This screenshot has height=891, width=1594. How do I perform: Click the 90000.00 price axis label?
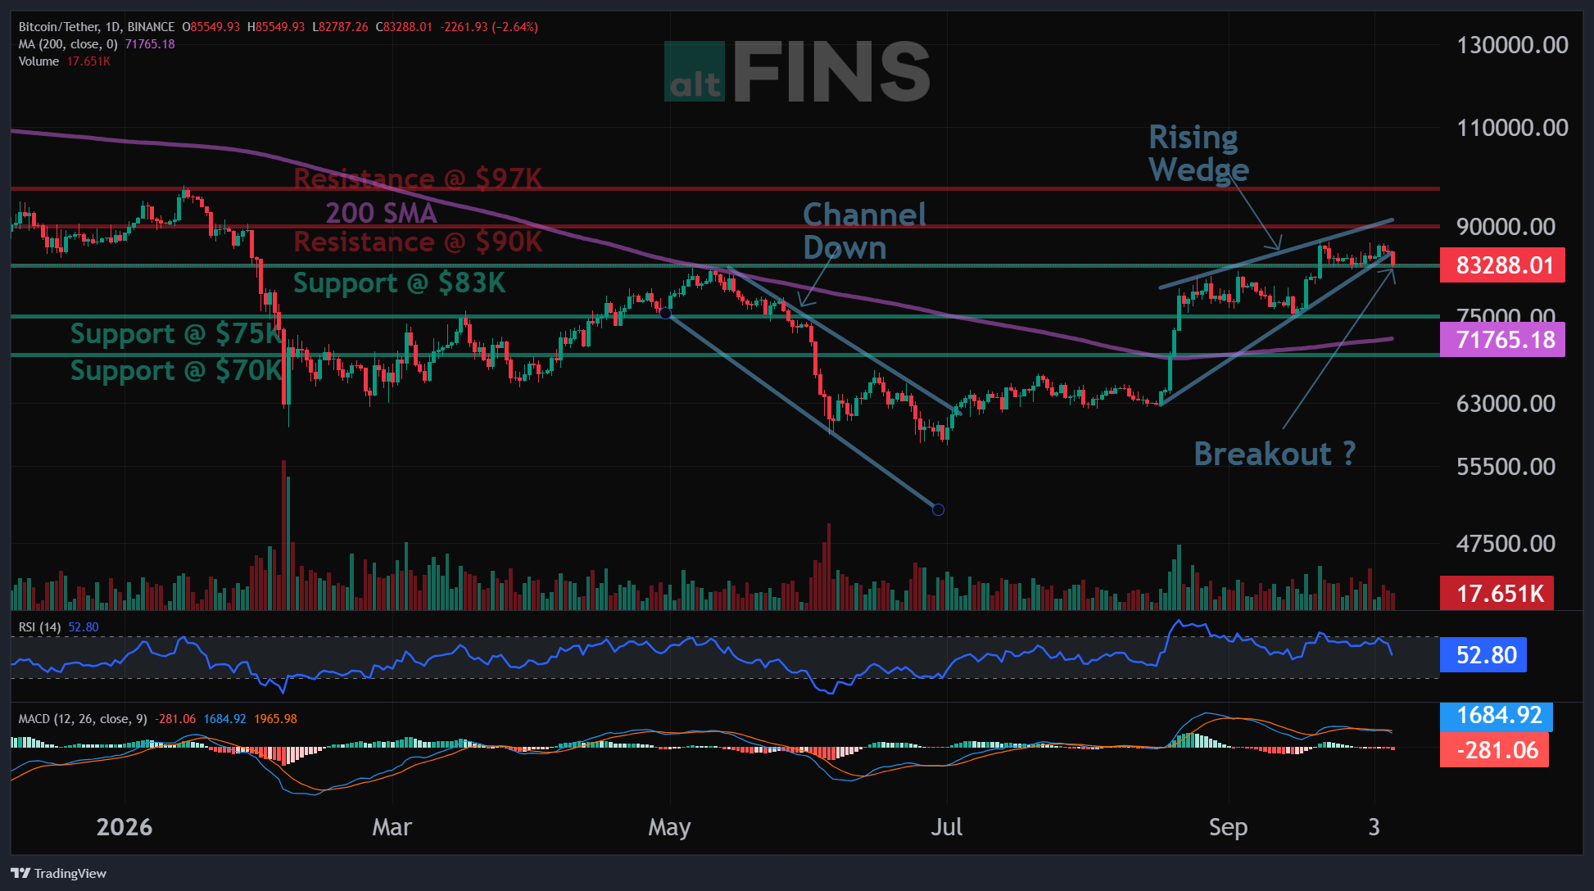(x=1506, y=227)
